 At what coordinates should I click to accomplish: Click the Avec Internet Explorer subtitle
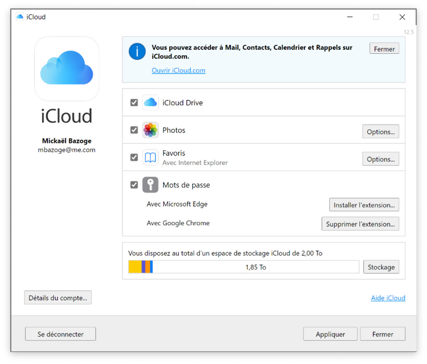(195, 163)
